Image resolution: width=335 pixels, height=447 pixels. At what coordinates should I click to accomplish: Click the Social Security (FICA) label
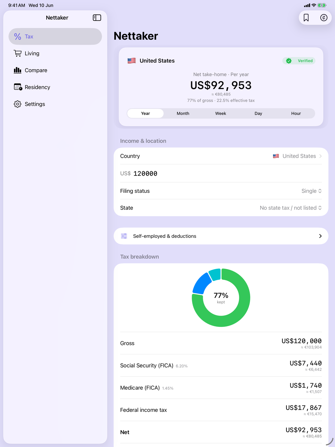pyautogui.click(x=147, y=365)
